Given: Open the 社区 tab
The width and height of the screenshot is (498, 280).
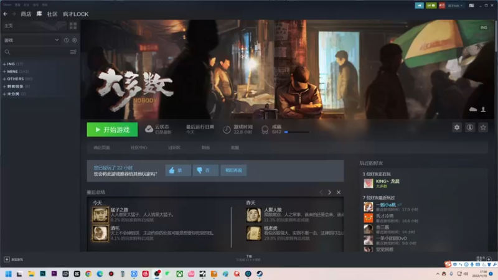Looking at the screenshot, I should [52, 14].
